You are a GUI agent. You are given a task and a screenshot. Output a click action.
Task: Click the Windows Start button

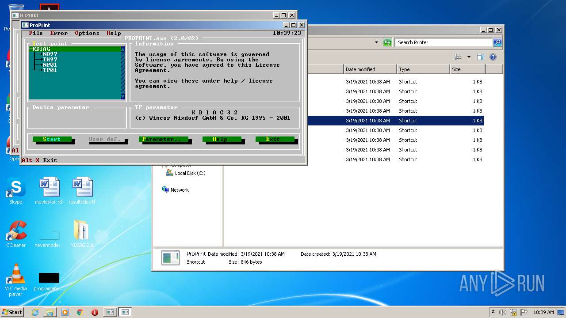[12, 312]
